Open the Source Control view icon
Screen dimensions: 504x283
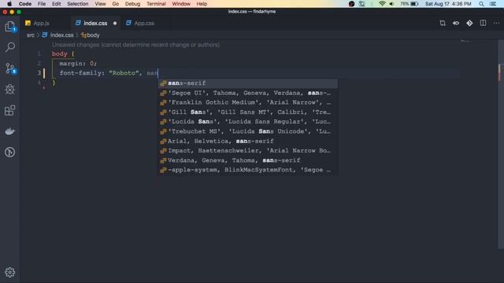click(x=10, y=68)
